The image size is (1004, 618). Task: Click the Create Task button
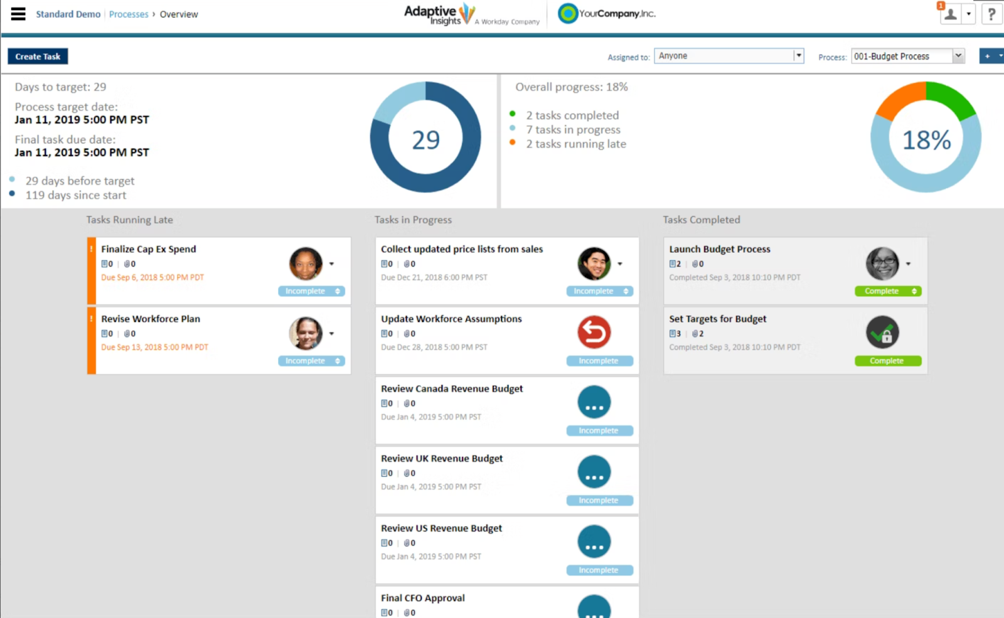point(38,56)
